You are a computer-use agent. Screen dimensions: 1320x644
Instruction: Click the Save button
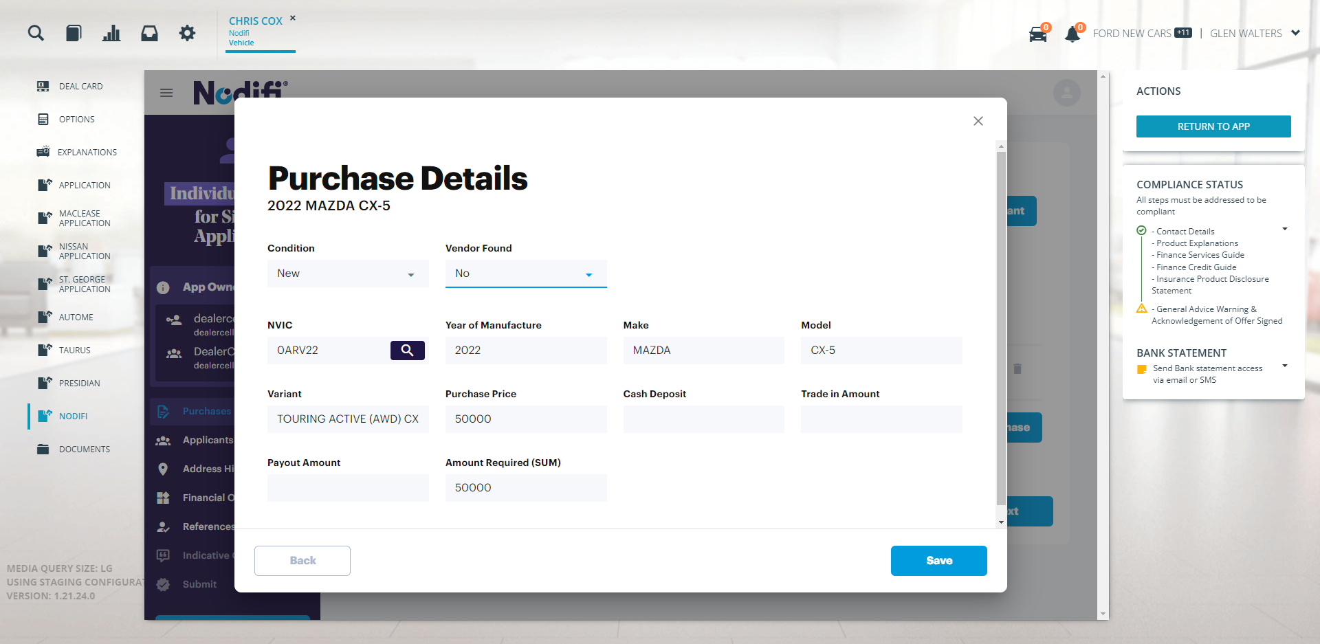click(x=939, y=561)
